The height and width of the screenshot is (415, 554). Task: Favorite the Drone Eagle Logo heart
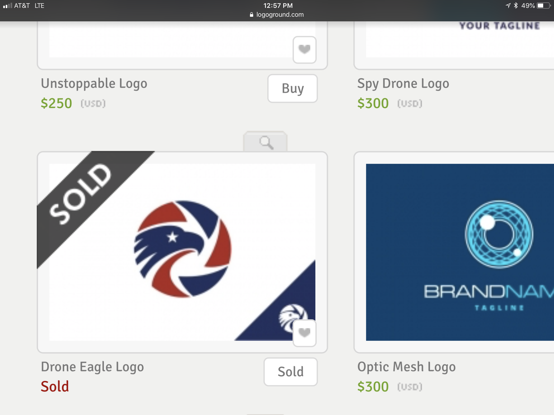304,333
